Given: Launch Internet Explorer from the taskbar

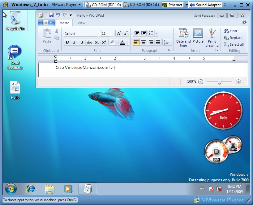Looking at the screenshot, I should [x=31, y=189].
